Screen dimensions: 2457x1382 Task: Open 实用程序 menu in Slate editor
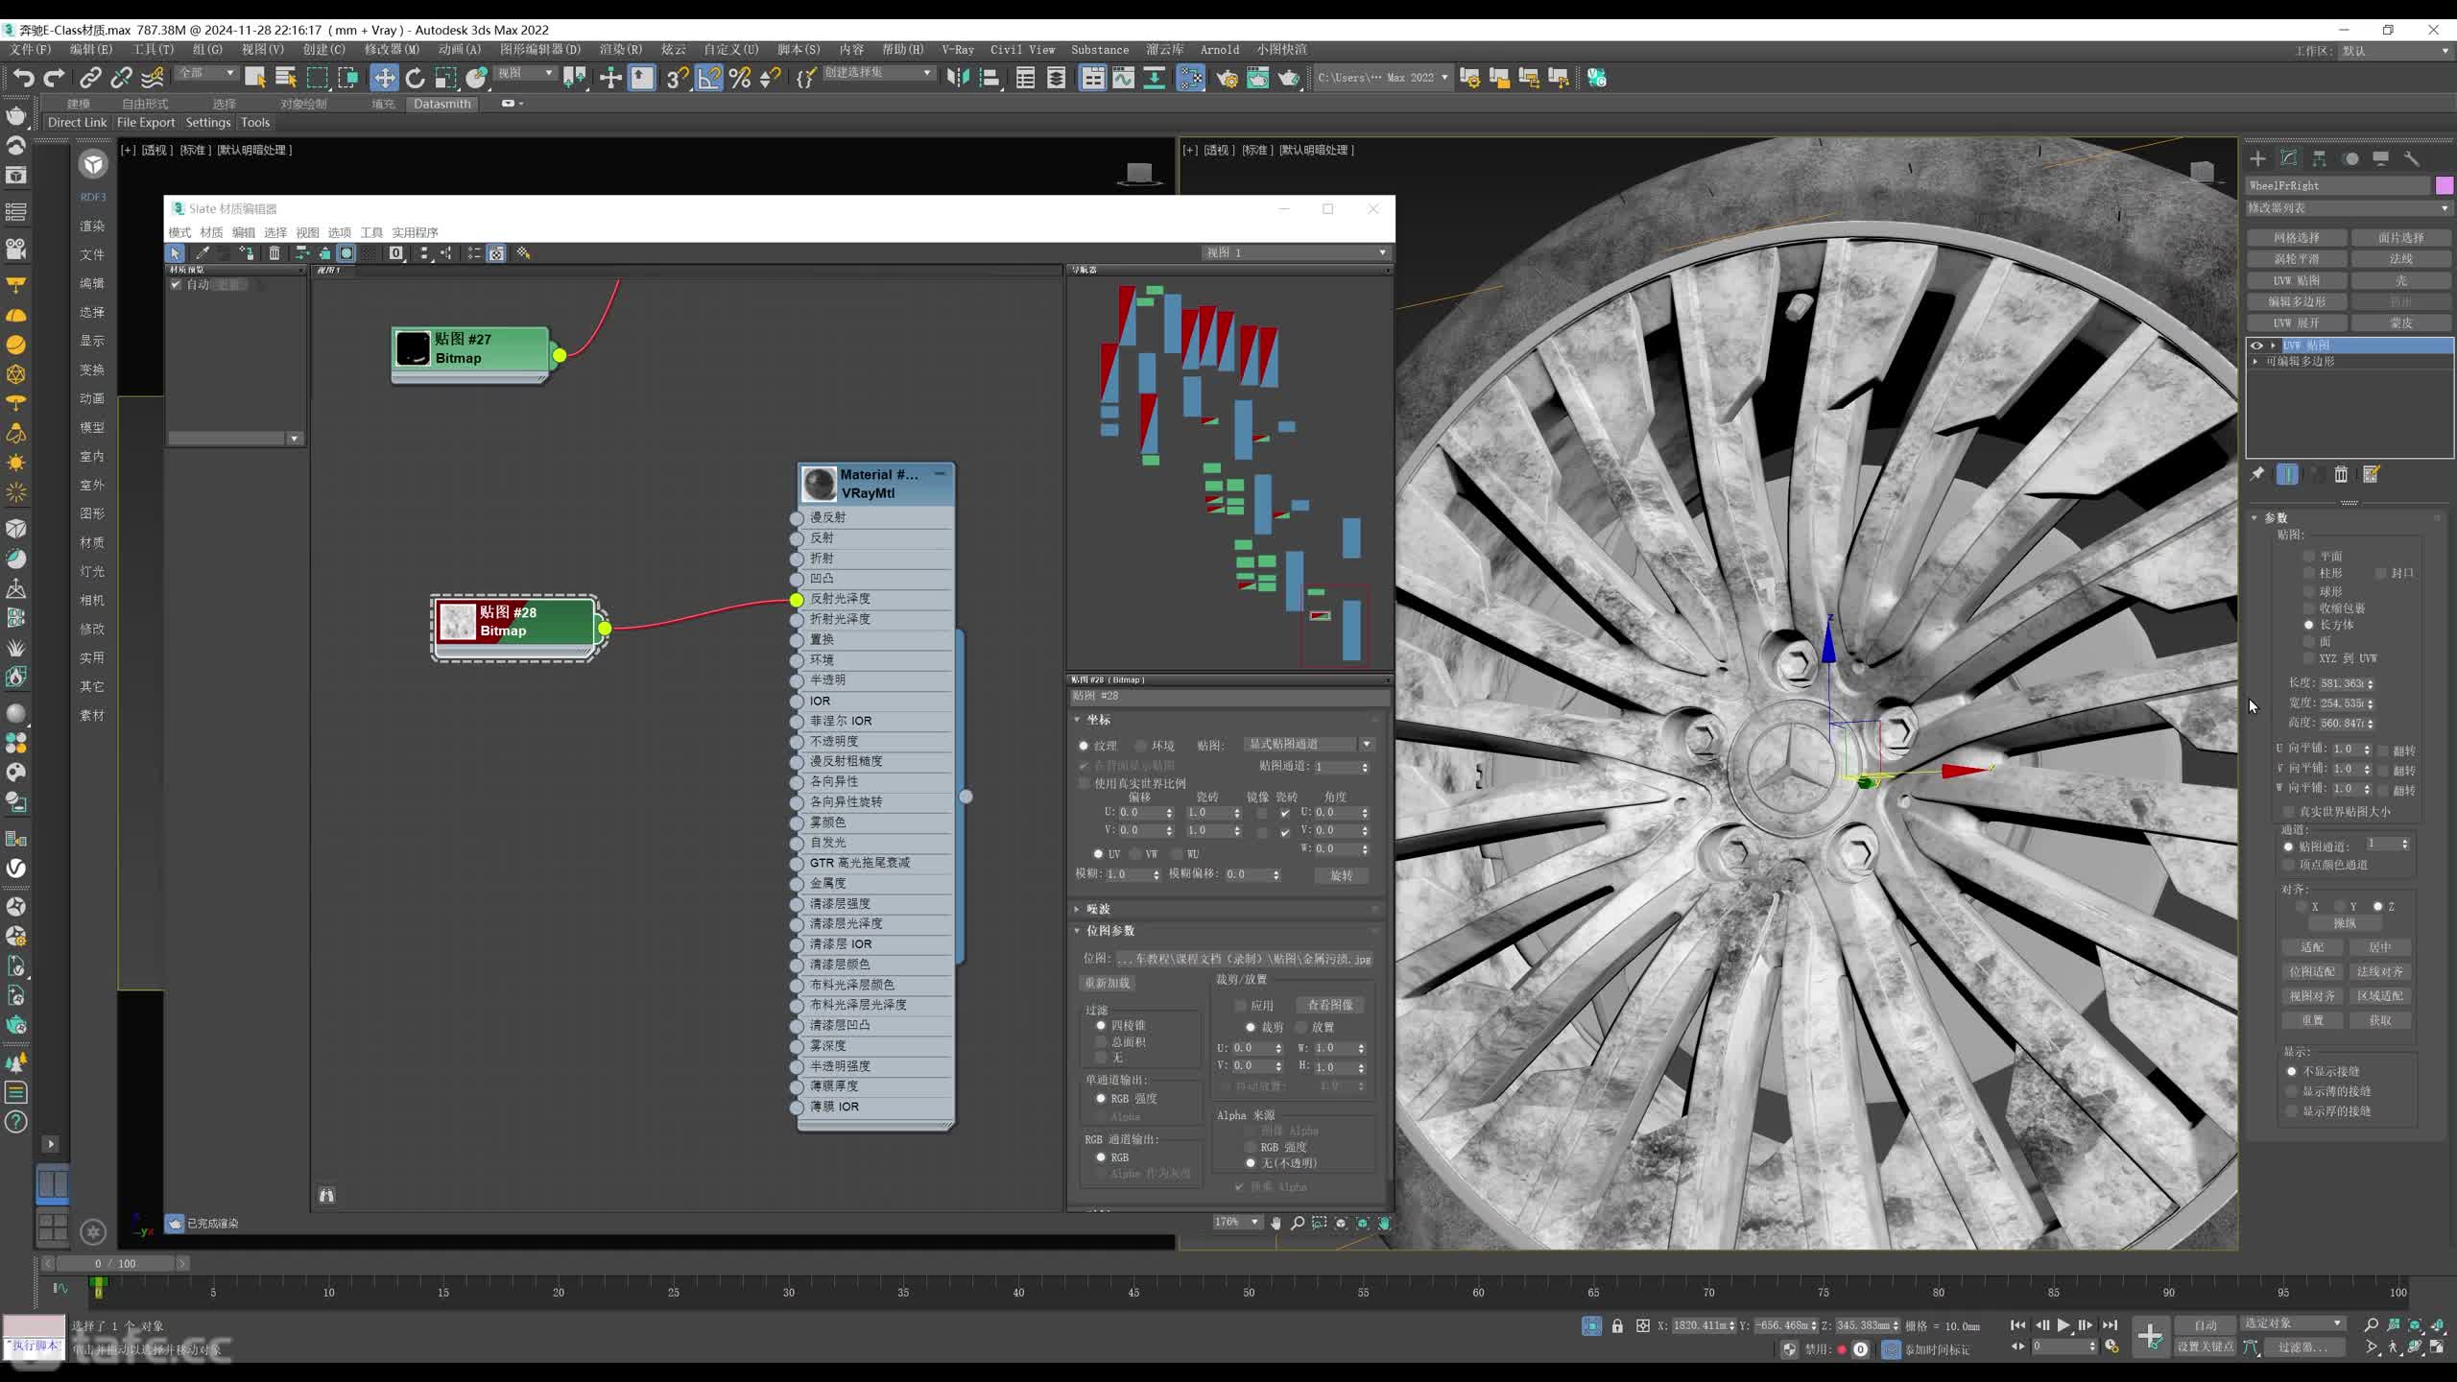(x=415, y=232)
